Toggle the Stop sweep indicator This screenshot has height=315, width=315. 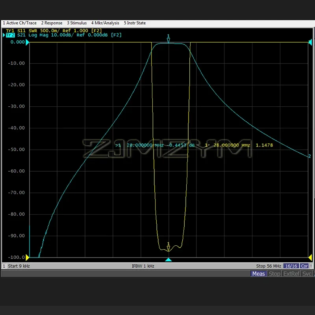click(x=274, y=274)
